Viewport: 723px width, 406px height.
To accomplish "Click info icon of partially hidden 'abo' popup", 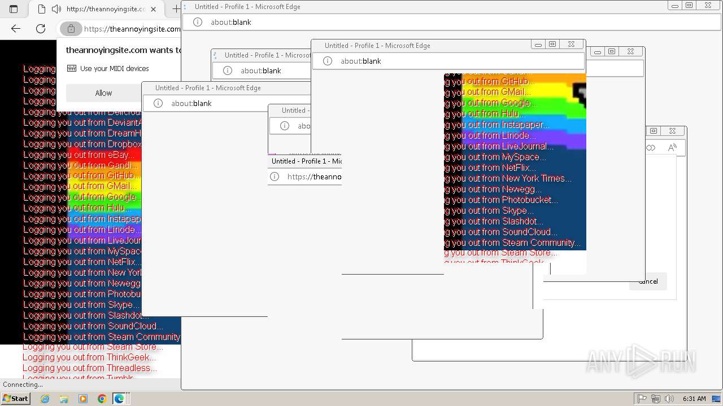I will pos(285,126).
